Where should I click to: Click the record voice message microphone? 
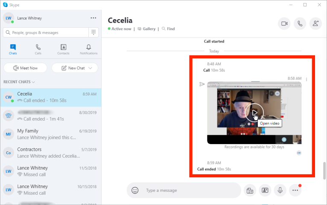tap(280, 190)
